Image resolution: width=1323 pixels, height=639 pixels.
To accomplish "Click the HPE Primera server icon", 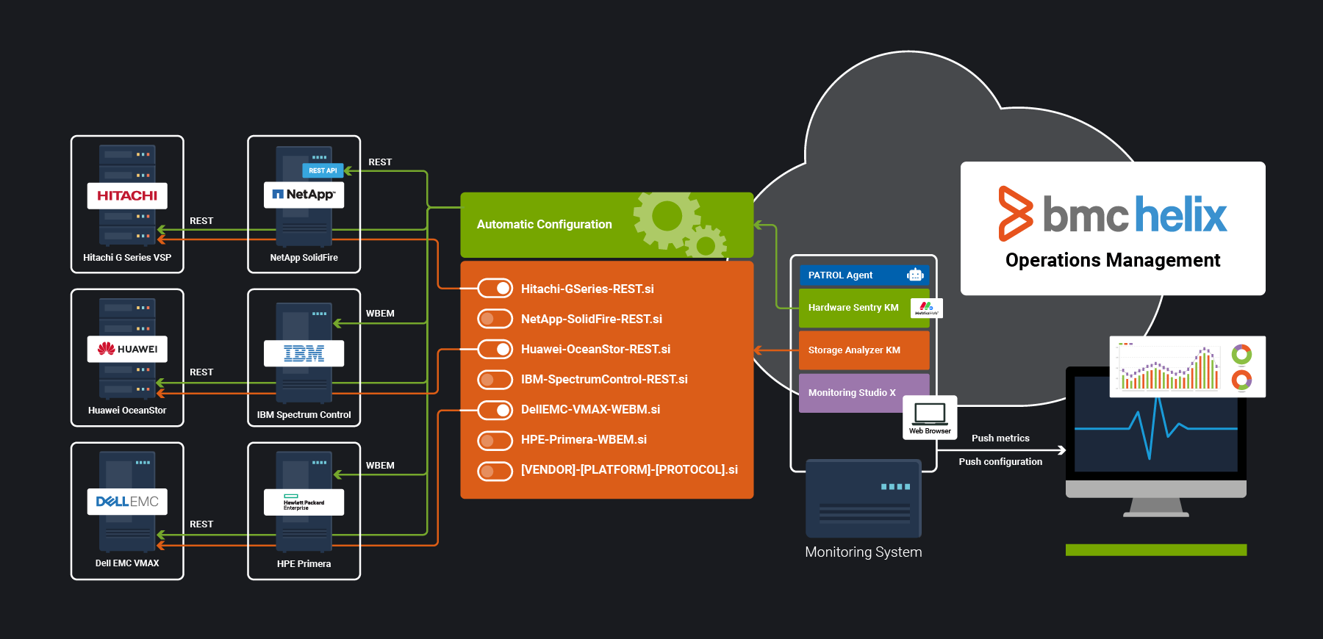I will 304,502.
